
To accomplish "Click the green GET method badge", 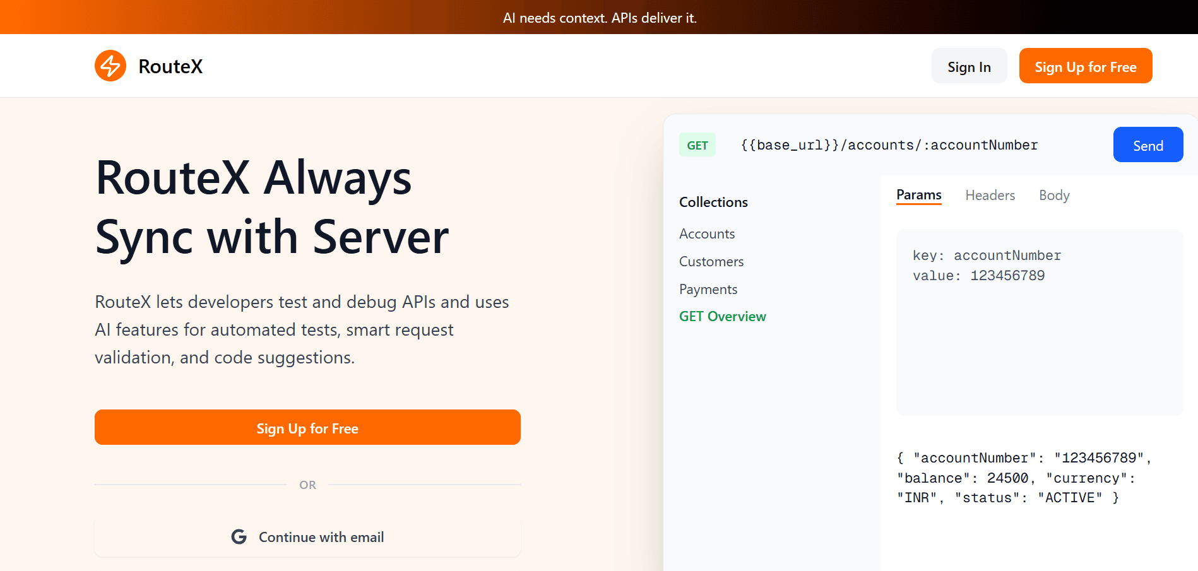I will click(697, 145).
